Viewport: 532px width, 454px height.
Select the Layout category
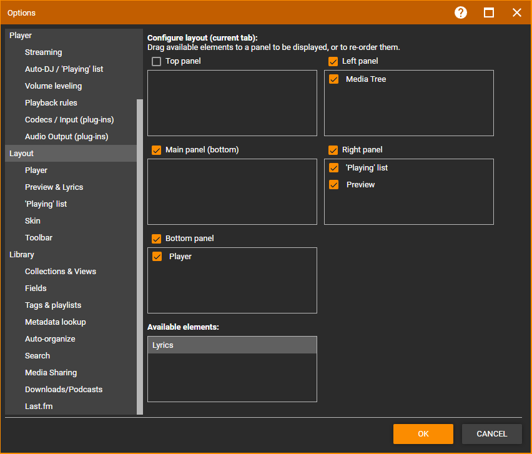[71, 154]
